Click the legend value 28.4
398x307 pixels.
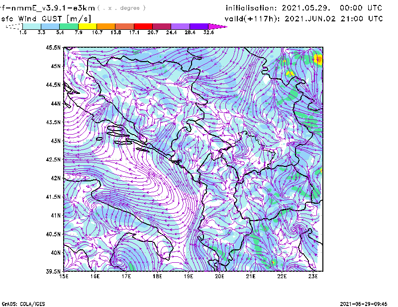pyautogui.click(x=190, y=32)
